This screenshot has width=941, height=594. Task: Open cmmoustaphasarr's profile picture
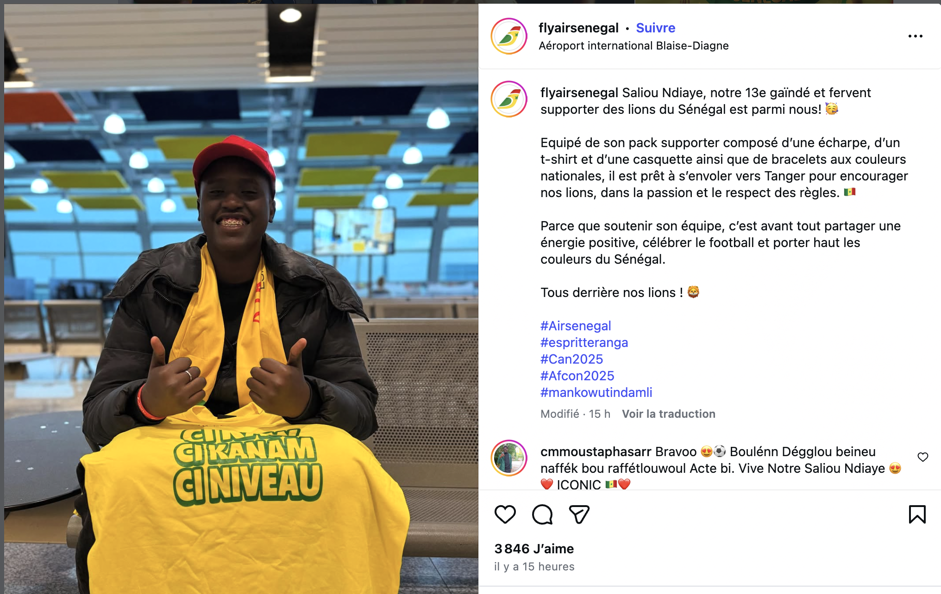(x=509, y=458)
